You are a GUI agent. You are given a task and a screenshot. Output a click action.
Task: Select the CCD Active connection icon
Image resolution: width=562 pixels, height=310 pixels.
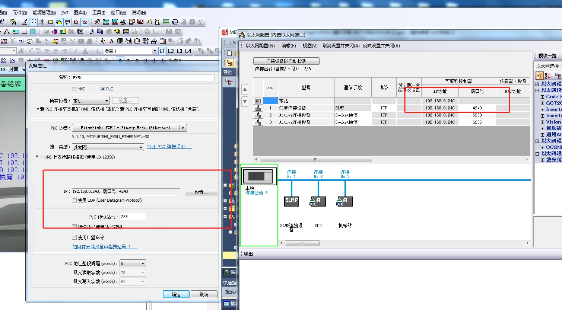point(318,201)
